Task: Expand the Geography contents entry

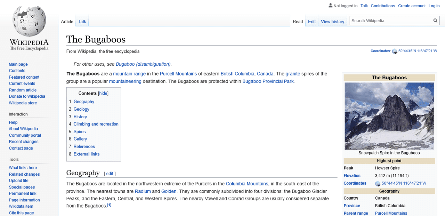Action: (84, 102)
